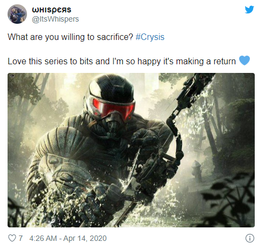Click the like count number 7
This screenshot has height=249, width=265.
coord(21,238)
